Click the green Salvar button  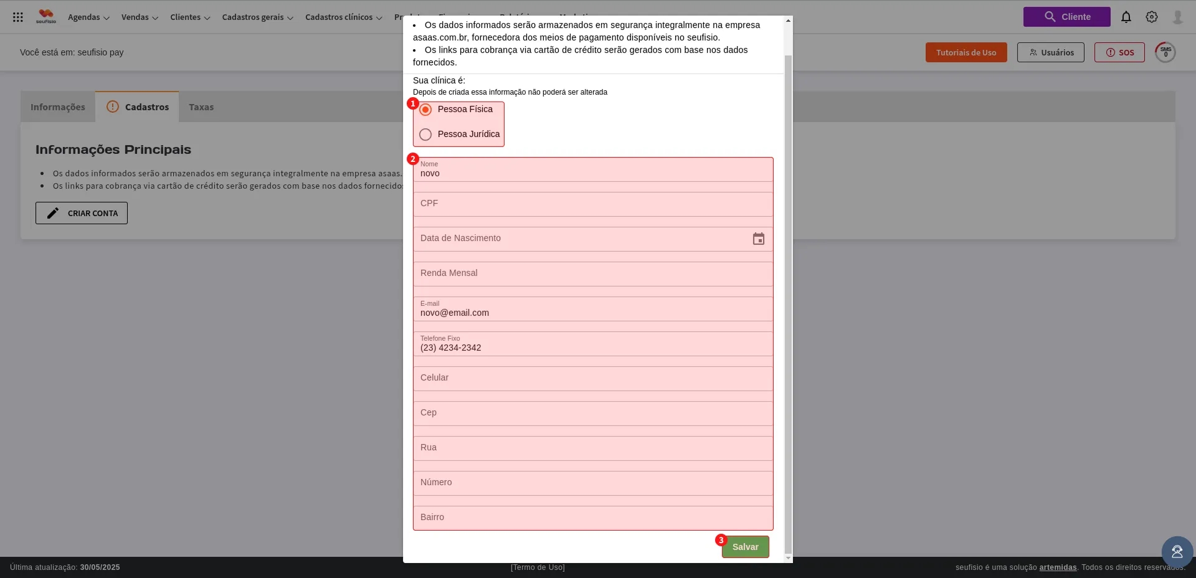coord(745,547)
